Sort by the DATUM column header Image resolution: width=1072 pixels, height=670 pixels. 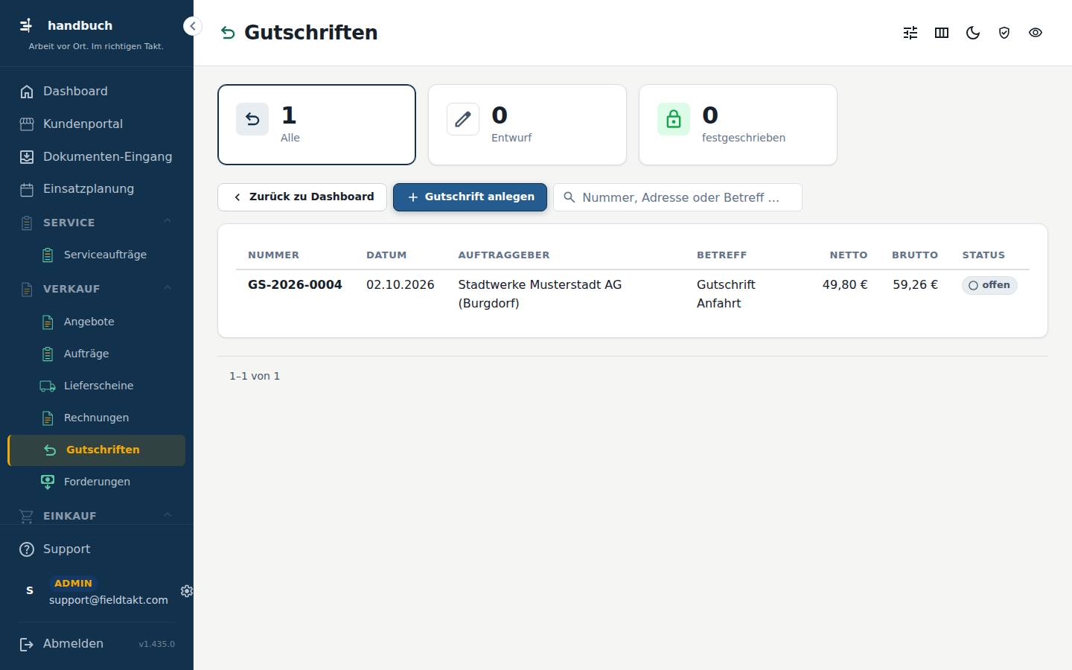pyautogui.click(x=386, y=255)
